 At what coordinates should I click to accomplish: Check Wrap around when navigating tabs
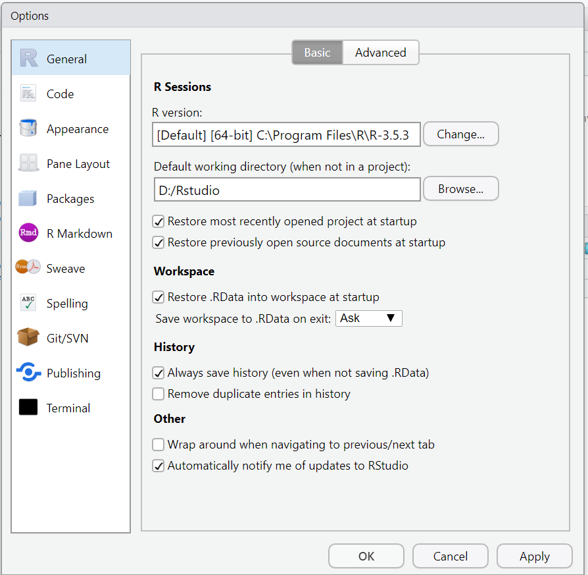point(158,445)
